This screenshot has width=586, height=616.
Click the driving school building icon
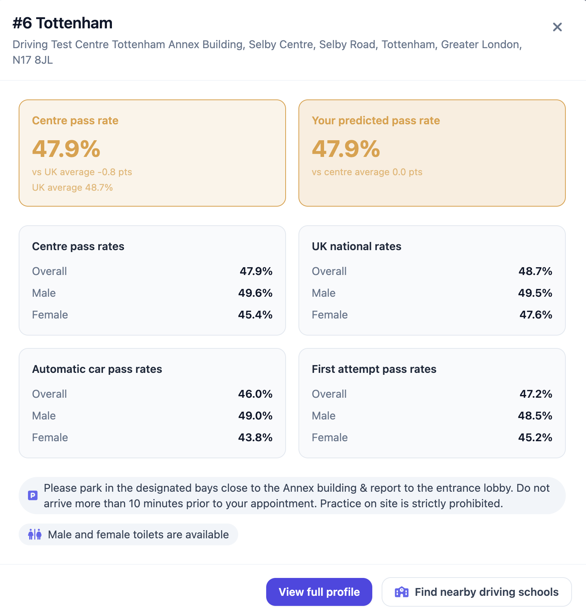(401, 592)
